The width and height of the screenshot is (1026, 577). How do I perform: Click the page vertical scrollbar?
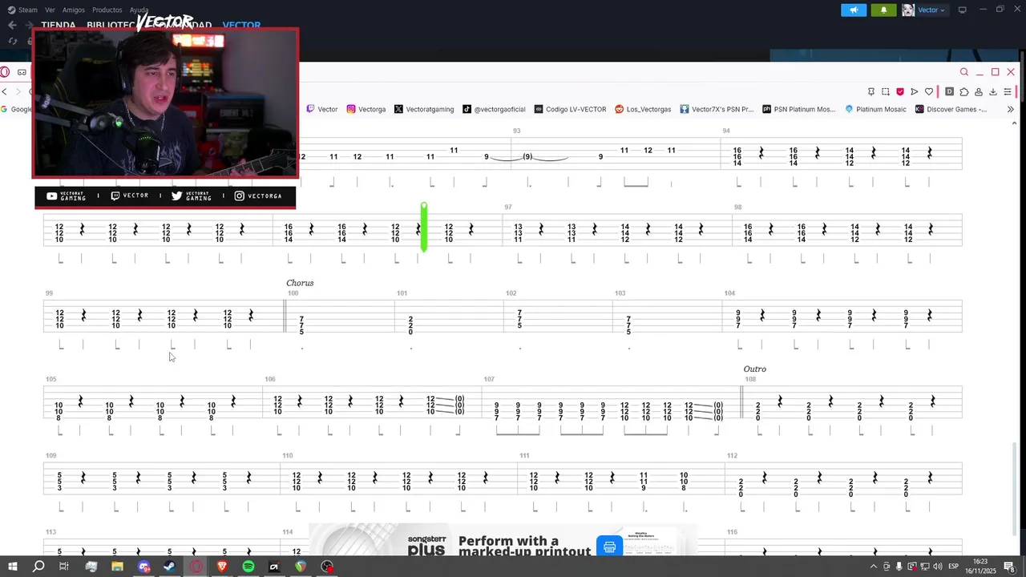(1015, 488)
